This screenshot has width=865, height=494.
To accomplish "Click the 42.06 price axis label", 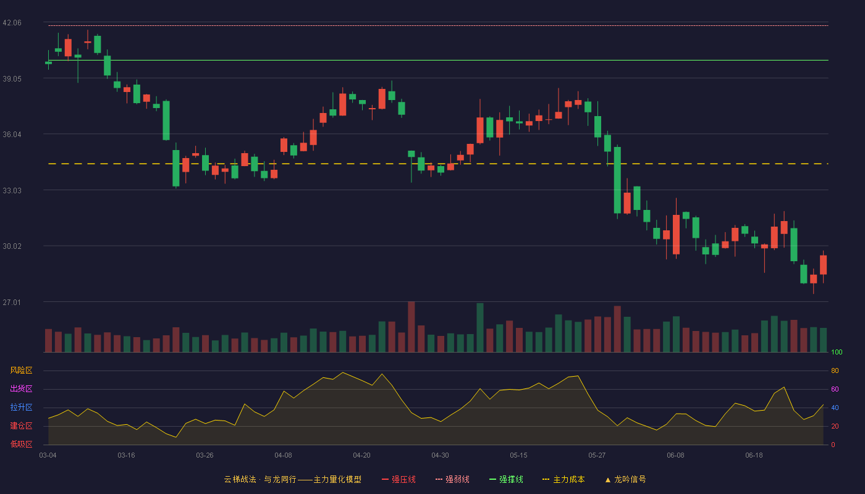I will pyautogui.click(x=12, y=23).
